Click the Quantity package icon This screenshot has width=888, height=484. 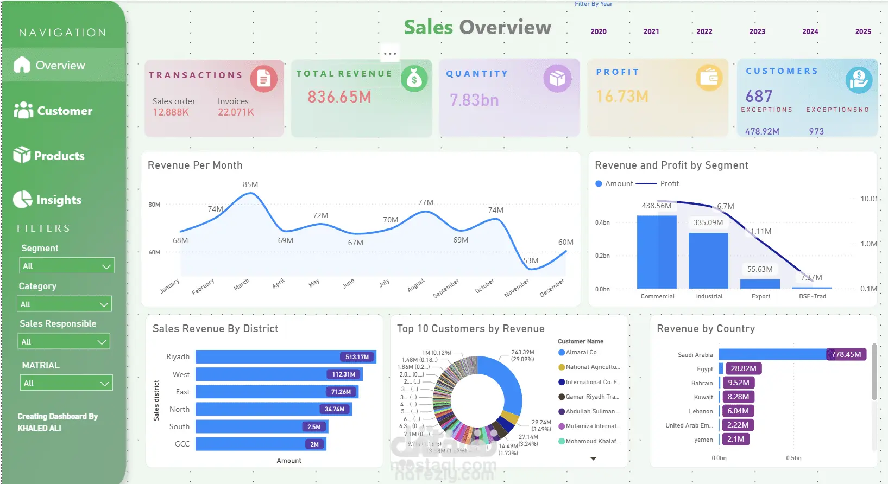coord(557,78)
